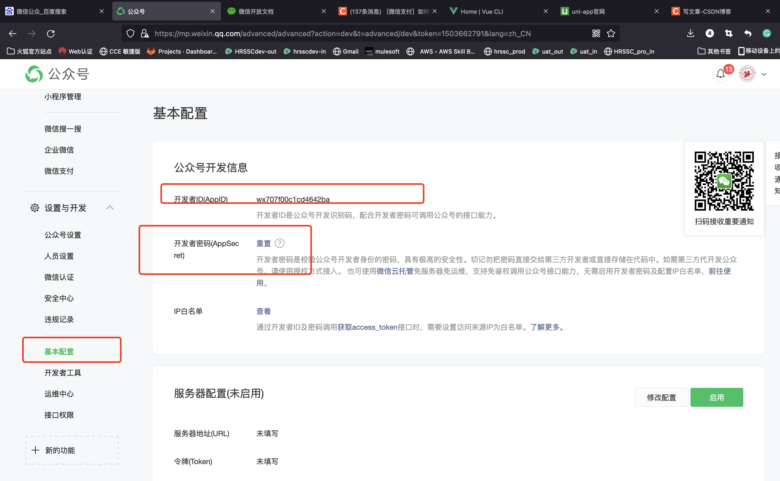Open the AWS Skill Builder bookmark
This screenshot has width=780, height=481.
[x=441, y=51]
